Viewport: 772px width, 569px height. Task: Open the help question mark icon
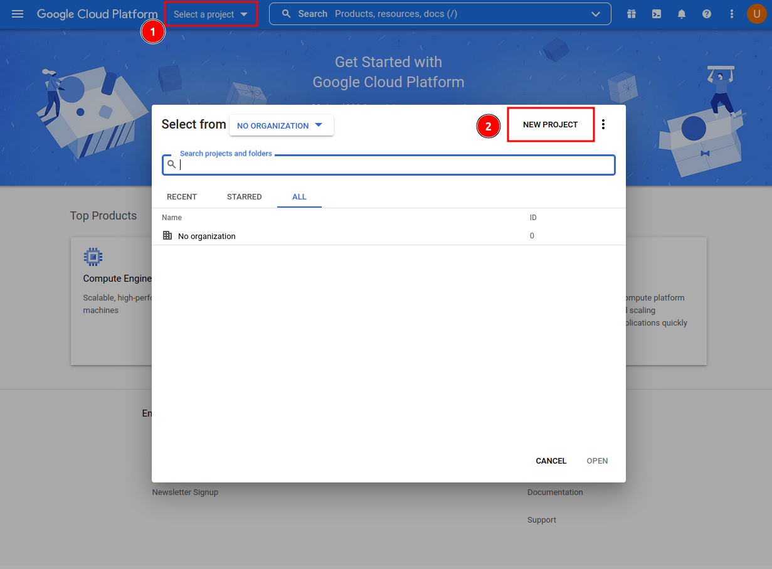coord(707,14)
